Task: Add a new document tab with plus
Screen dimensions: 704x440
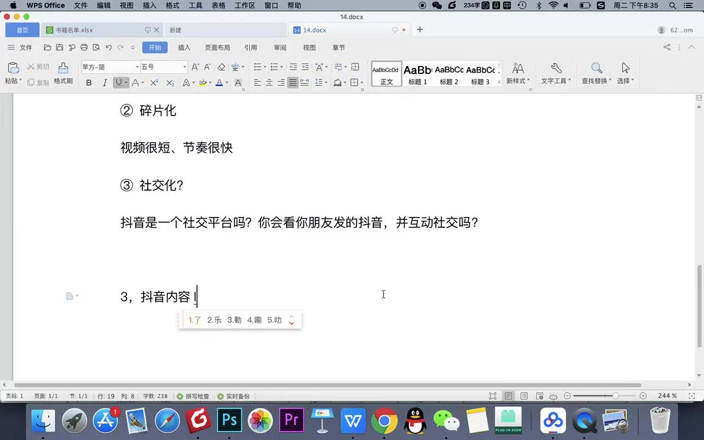Action: (x=420, y=29)
